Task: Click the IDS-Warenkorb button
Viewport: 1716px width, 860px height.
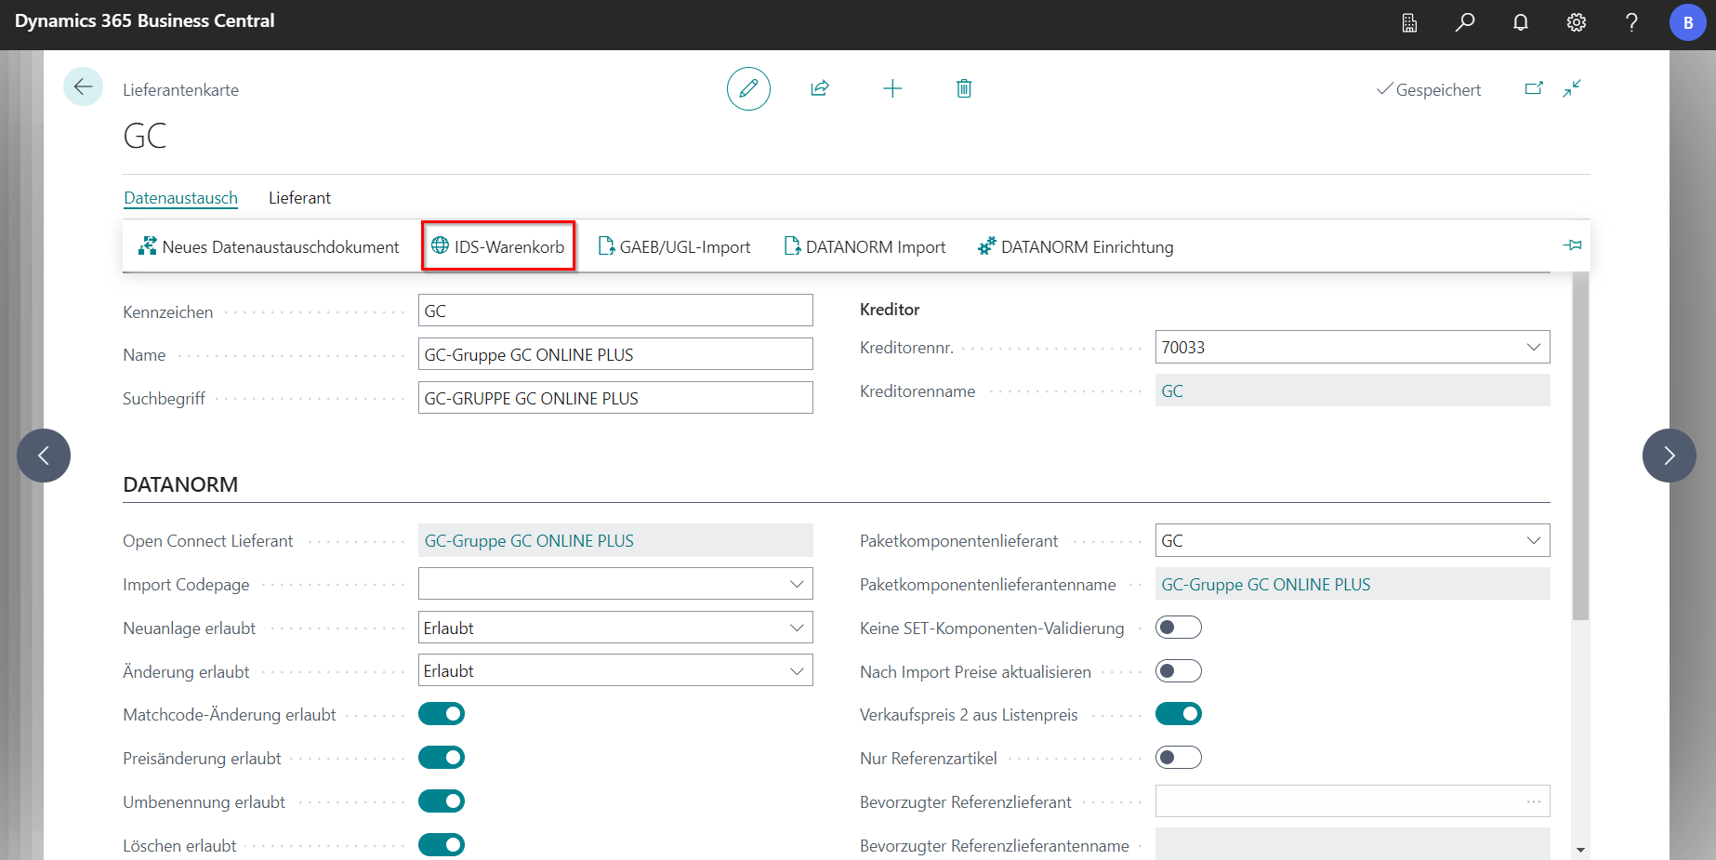Action: 498,246
